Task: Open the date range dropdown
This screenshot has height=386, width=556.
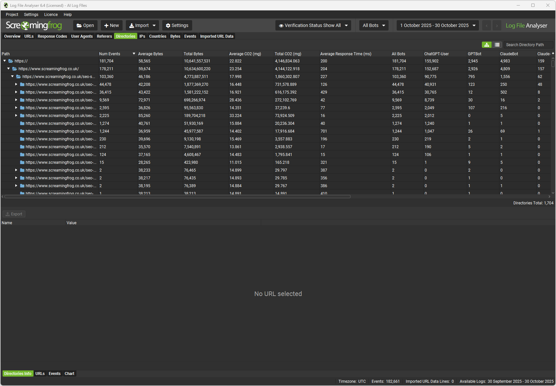Action: point(438,25)
